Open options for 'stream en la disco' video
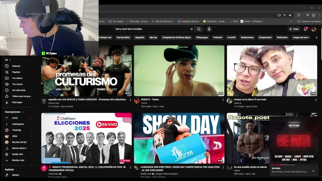322x181 pixels. 316,100
